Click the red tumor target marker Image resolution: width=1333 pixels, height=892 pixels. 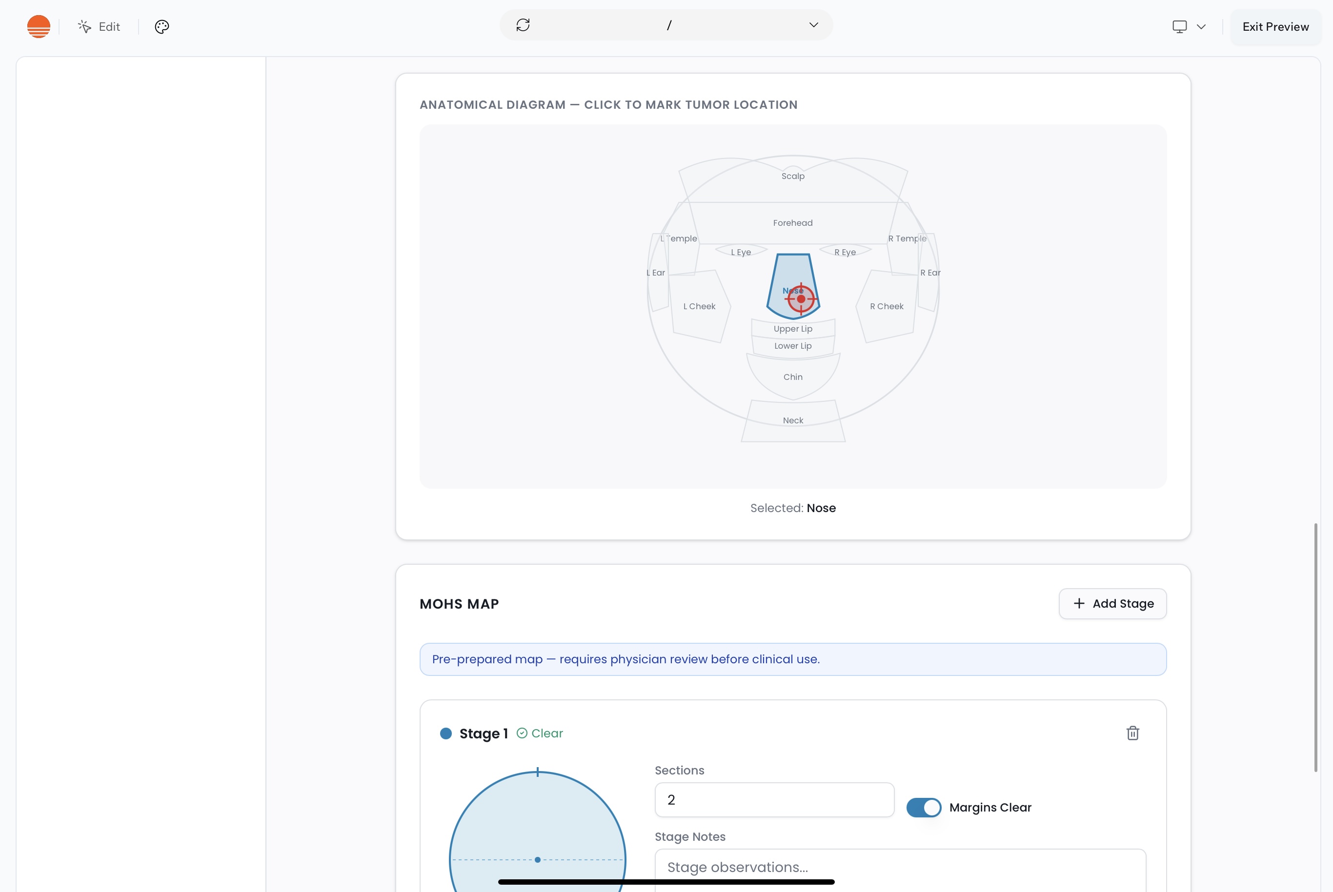(801, 298)
